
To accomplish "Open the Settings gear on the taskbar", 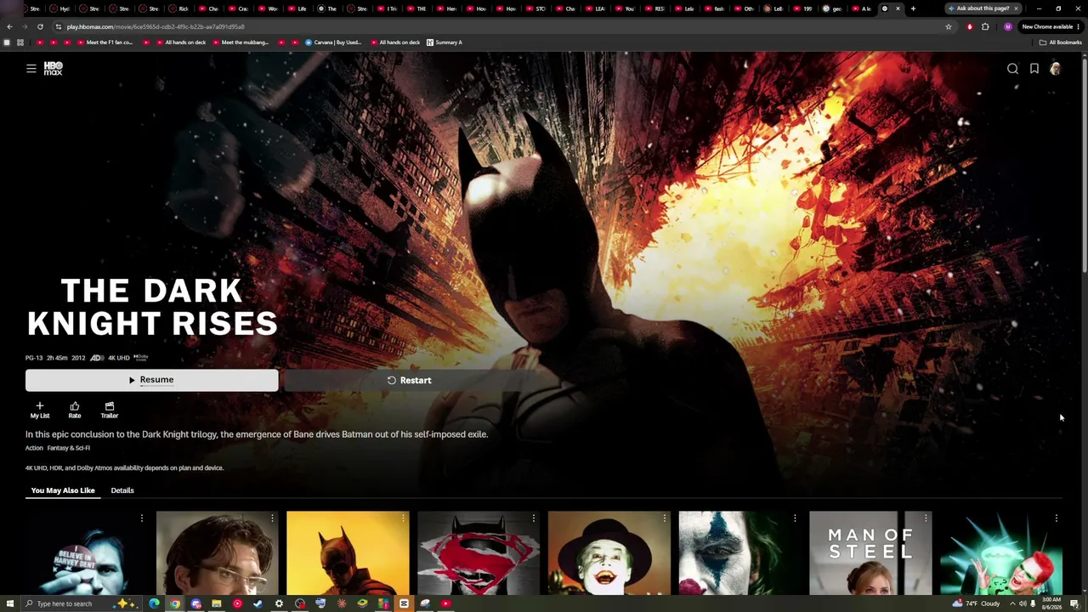I will (x=279, y=603).
